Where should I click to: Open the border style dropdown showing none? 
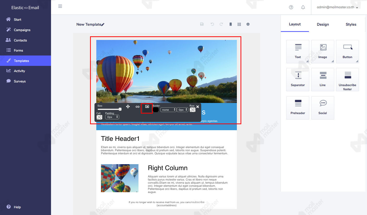168,110
